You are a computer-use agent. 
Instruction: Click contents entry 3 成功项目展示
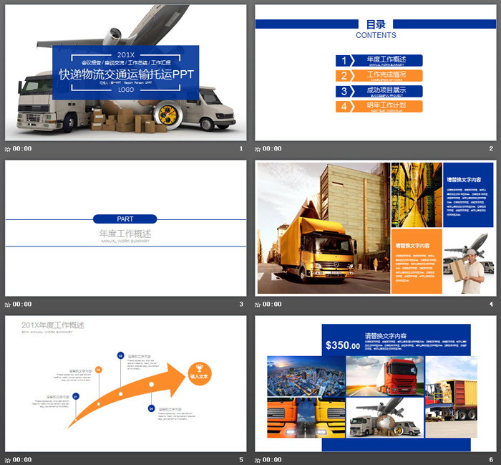379,91
